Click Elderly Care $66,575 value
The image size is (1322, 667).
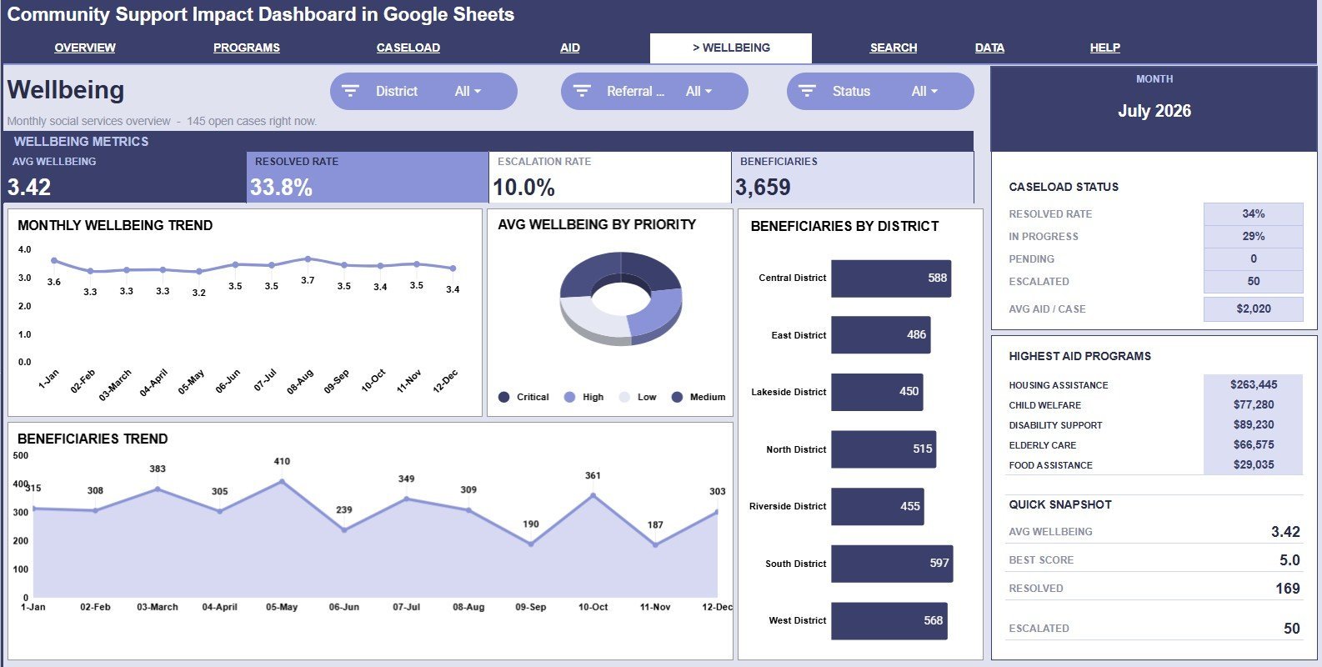pyautogui.click(x=1253, y=444)
